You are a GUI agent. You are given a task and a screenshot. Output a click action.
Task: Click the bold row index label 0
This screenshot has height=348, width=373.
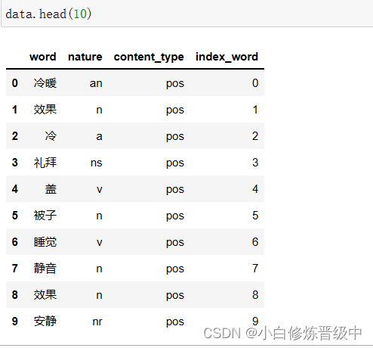tap(15, 83)
